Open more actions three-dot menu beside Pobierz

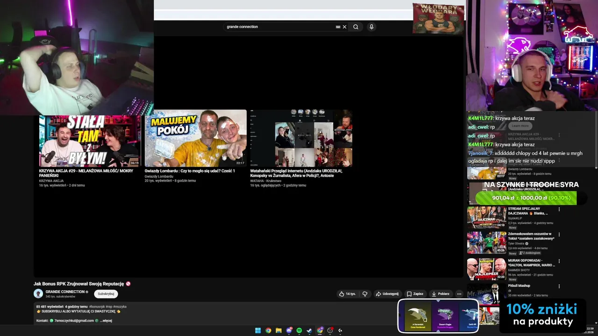(x=459, y=294)
